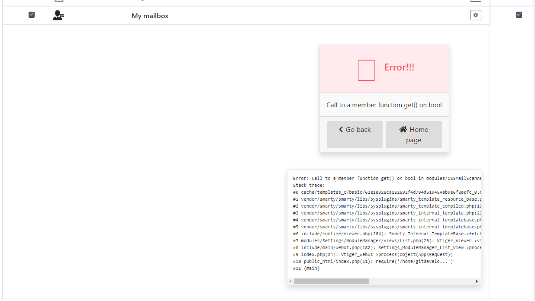
Task: Click the left chevron icon on Go back
Action: [x=341, y=129]
